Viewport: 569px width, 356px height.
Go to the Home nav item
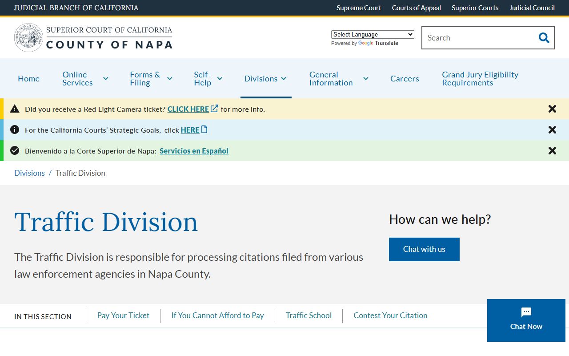28,79
